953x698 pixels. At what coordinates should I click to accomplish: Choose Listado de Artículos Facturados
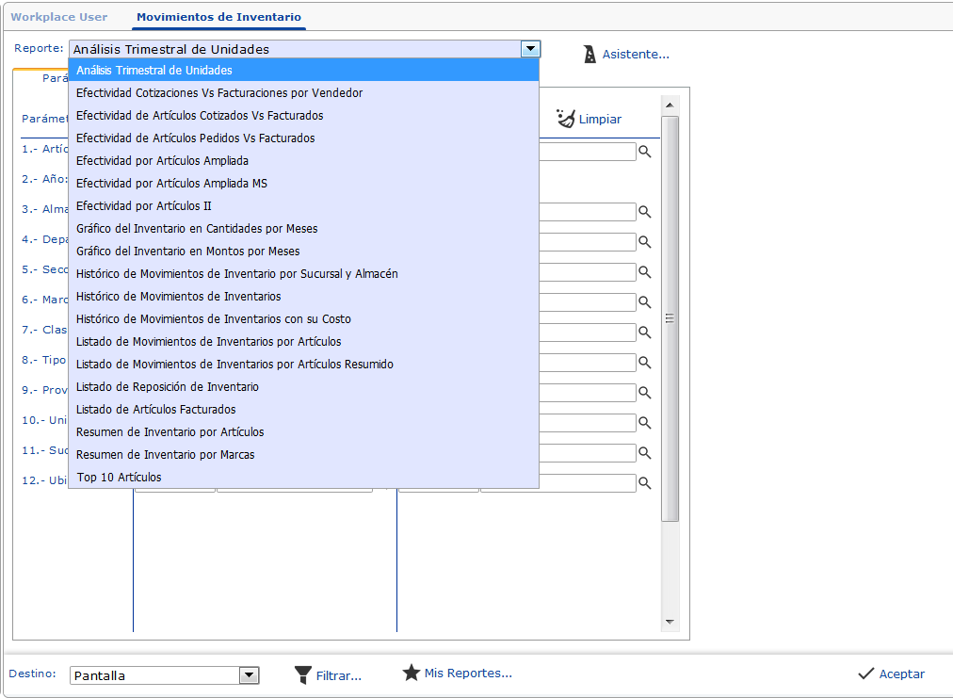coord(304,409)
